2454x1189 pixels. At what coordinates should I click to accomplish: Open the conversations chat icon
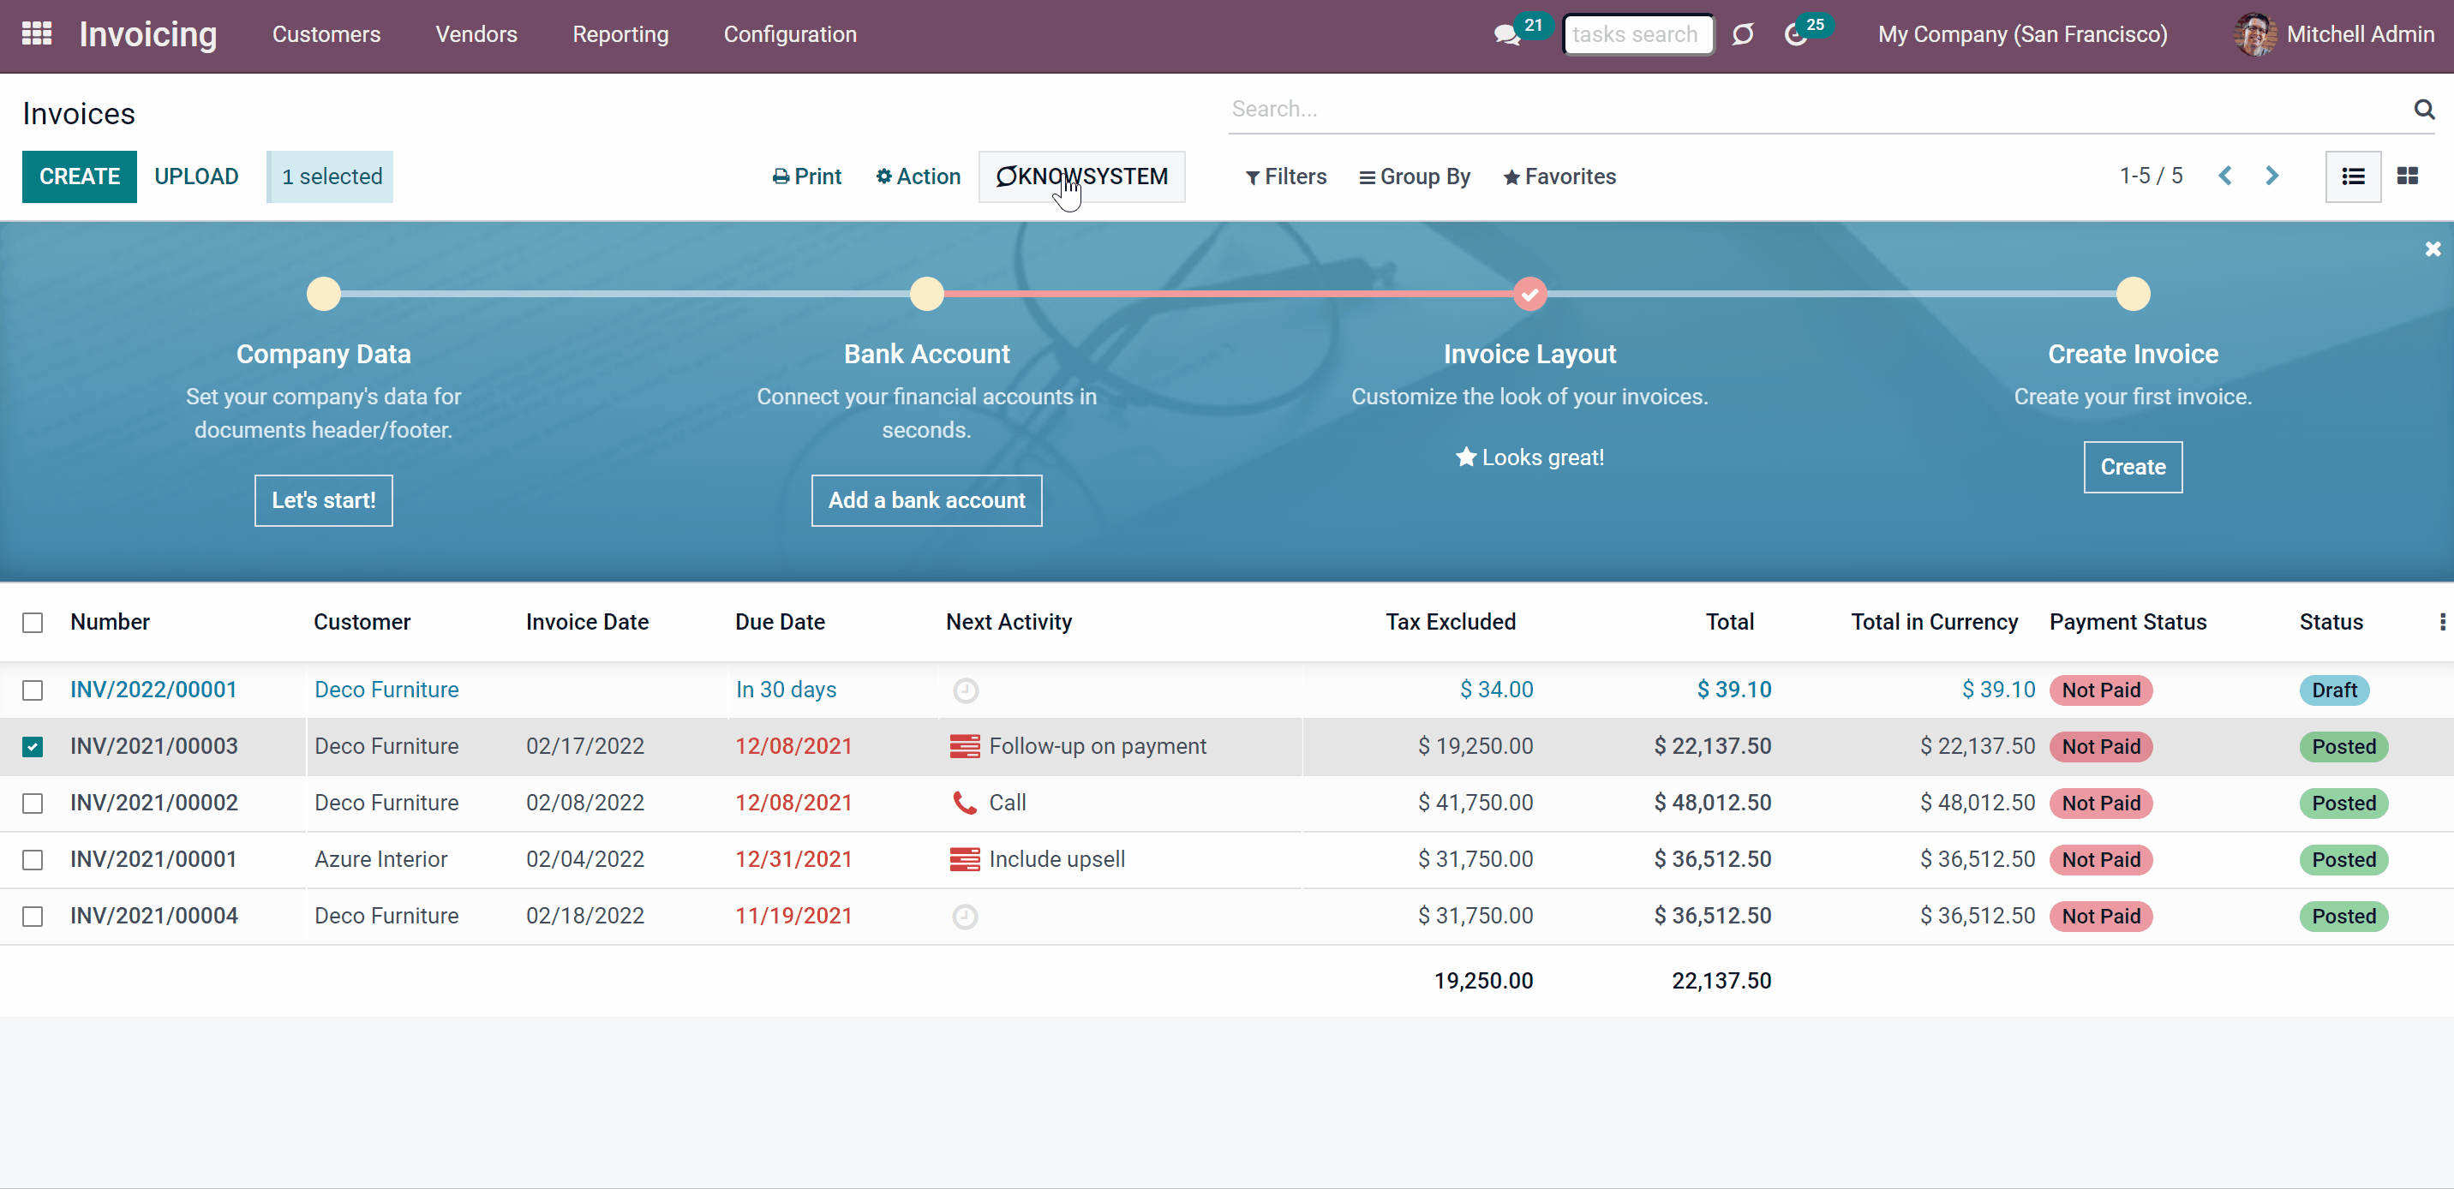[x=1507, y=35]
